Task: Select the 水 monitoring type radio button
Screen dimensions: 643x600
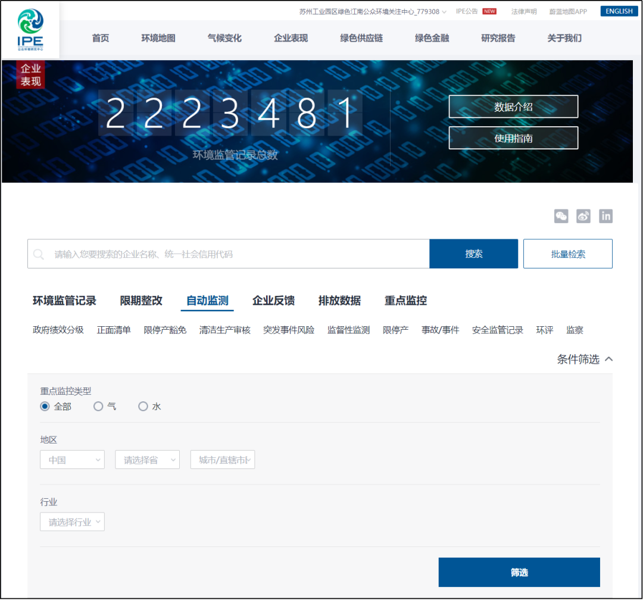Action: click(x=143, y=406)
